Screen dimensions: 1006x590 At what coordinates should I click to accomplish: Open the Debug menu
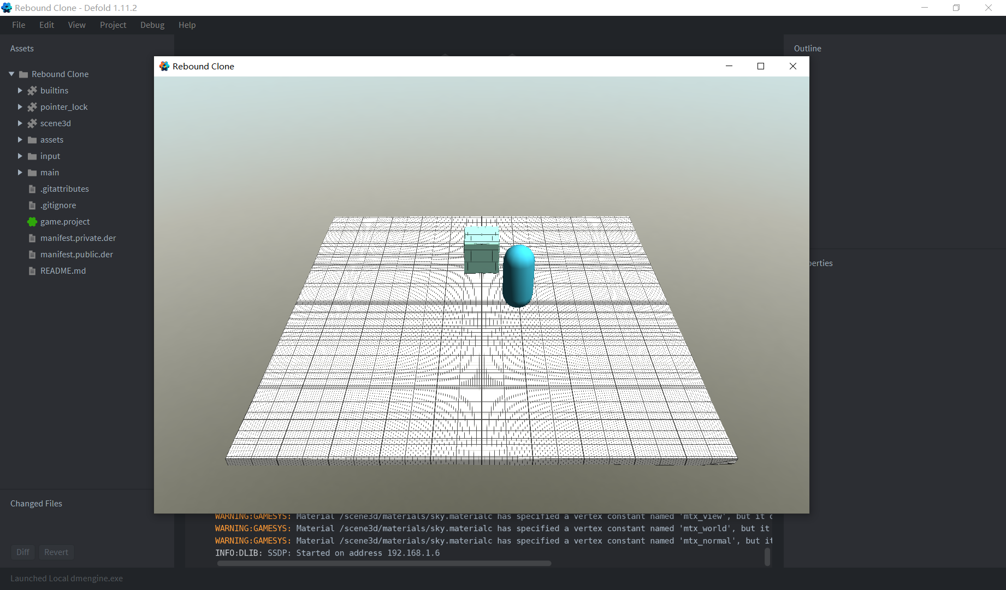(x=152, y=25)
